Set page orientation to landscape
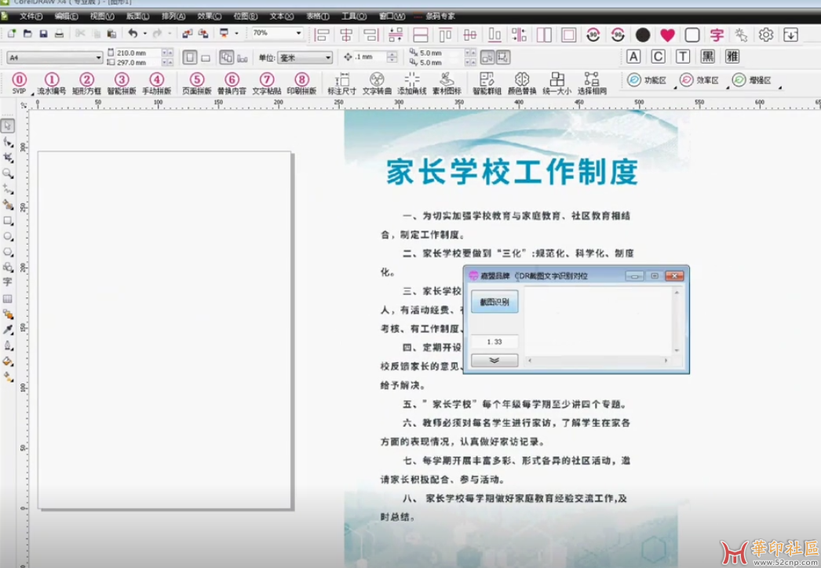The width and height of the screenshot is (821, 568). point(206,57)
